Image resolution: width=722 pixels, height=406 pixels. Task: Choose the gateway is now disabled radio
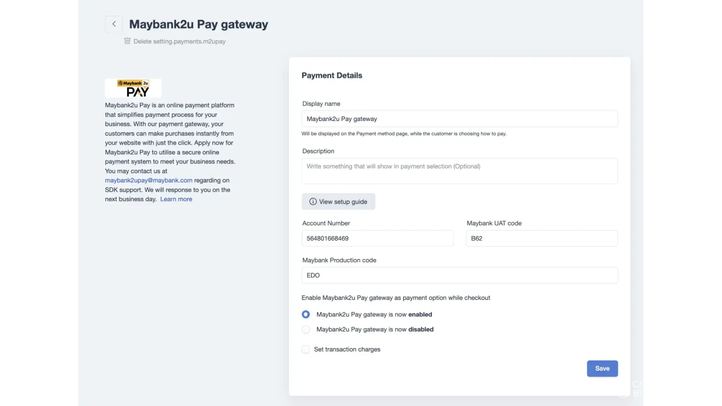[306, 330]
